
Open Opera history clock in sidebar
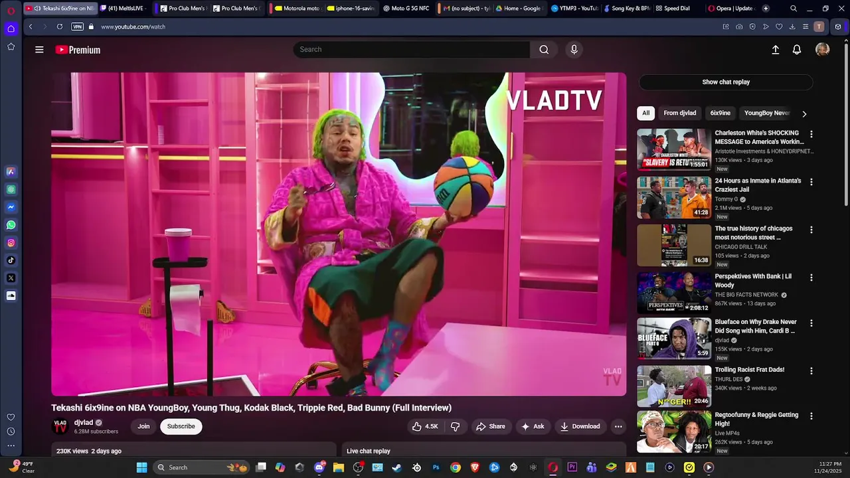pos(11,432)
